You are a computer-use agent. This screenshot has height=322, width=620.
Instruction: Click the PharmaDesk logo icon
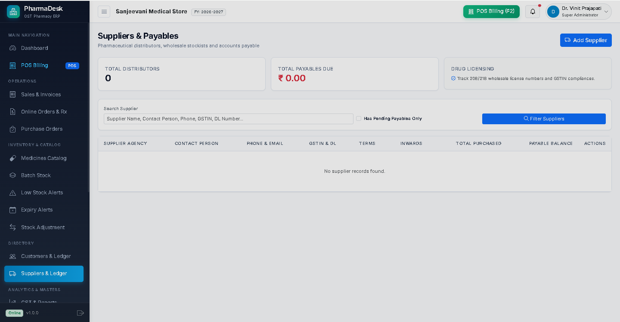tap(13, 12)
